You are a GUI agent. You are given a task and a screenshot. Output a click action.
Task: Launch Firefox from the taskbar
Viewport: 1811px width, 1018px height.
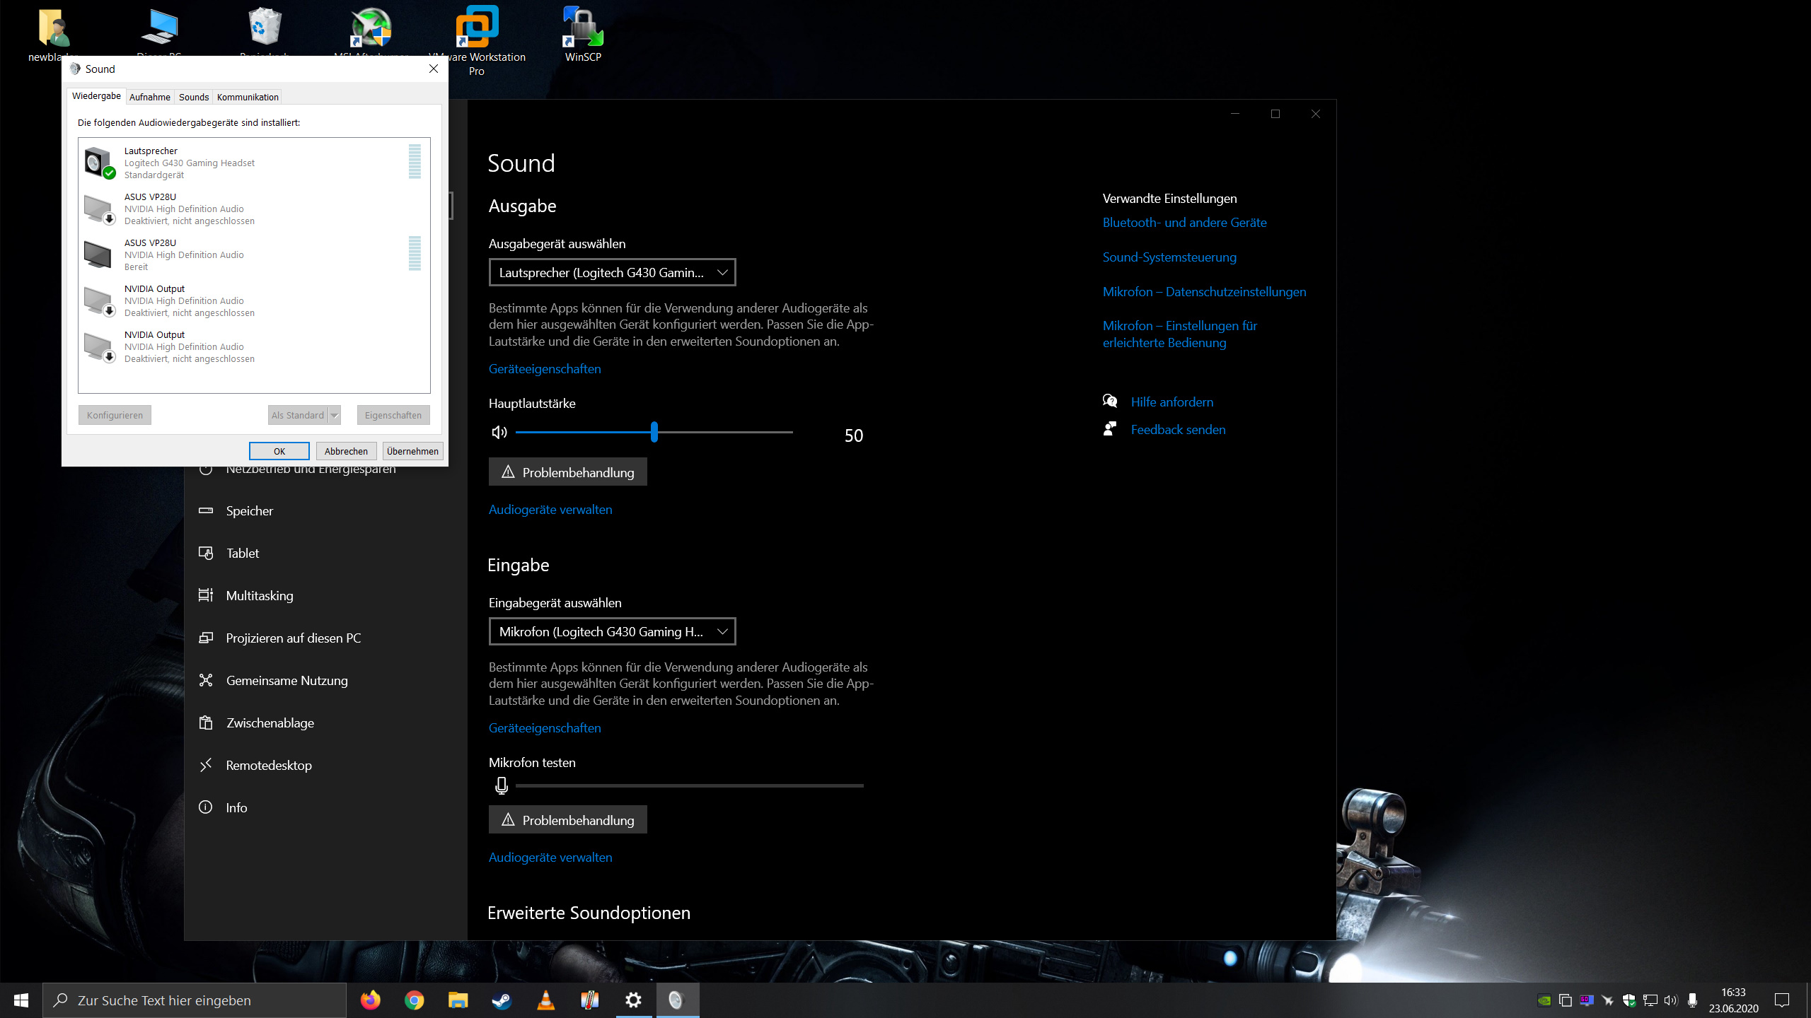(x=370, y=1000)
